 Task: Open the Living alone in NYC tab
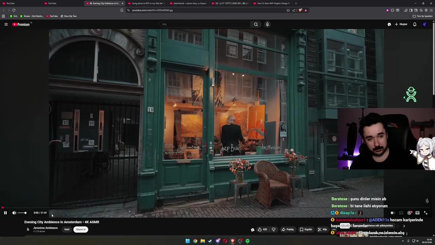tap(146, 3)
